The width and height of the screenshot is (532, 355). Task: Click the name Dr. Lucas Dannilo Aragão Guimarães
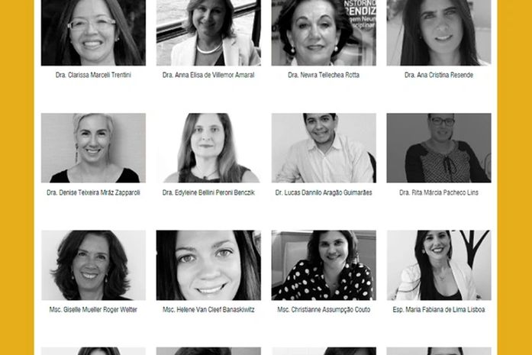(324, 192)
